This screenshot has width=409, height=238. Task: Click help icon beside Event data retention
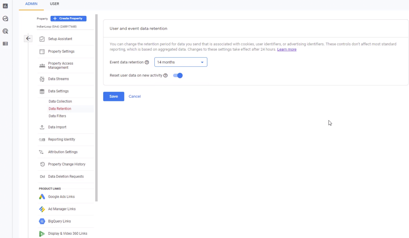147,62
